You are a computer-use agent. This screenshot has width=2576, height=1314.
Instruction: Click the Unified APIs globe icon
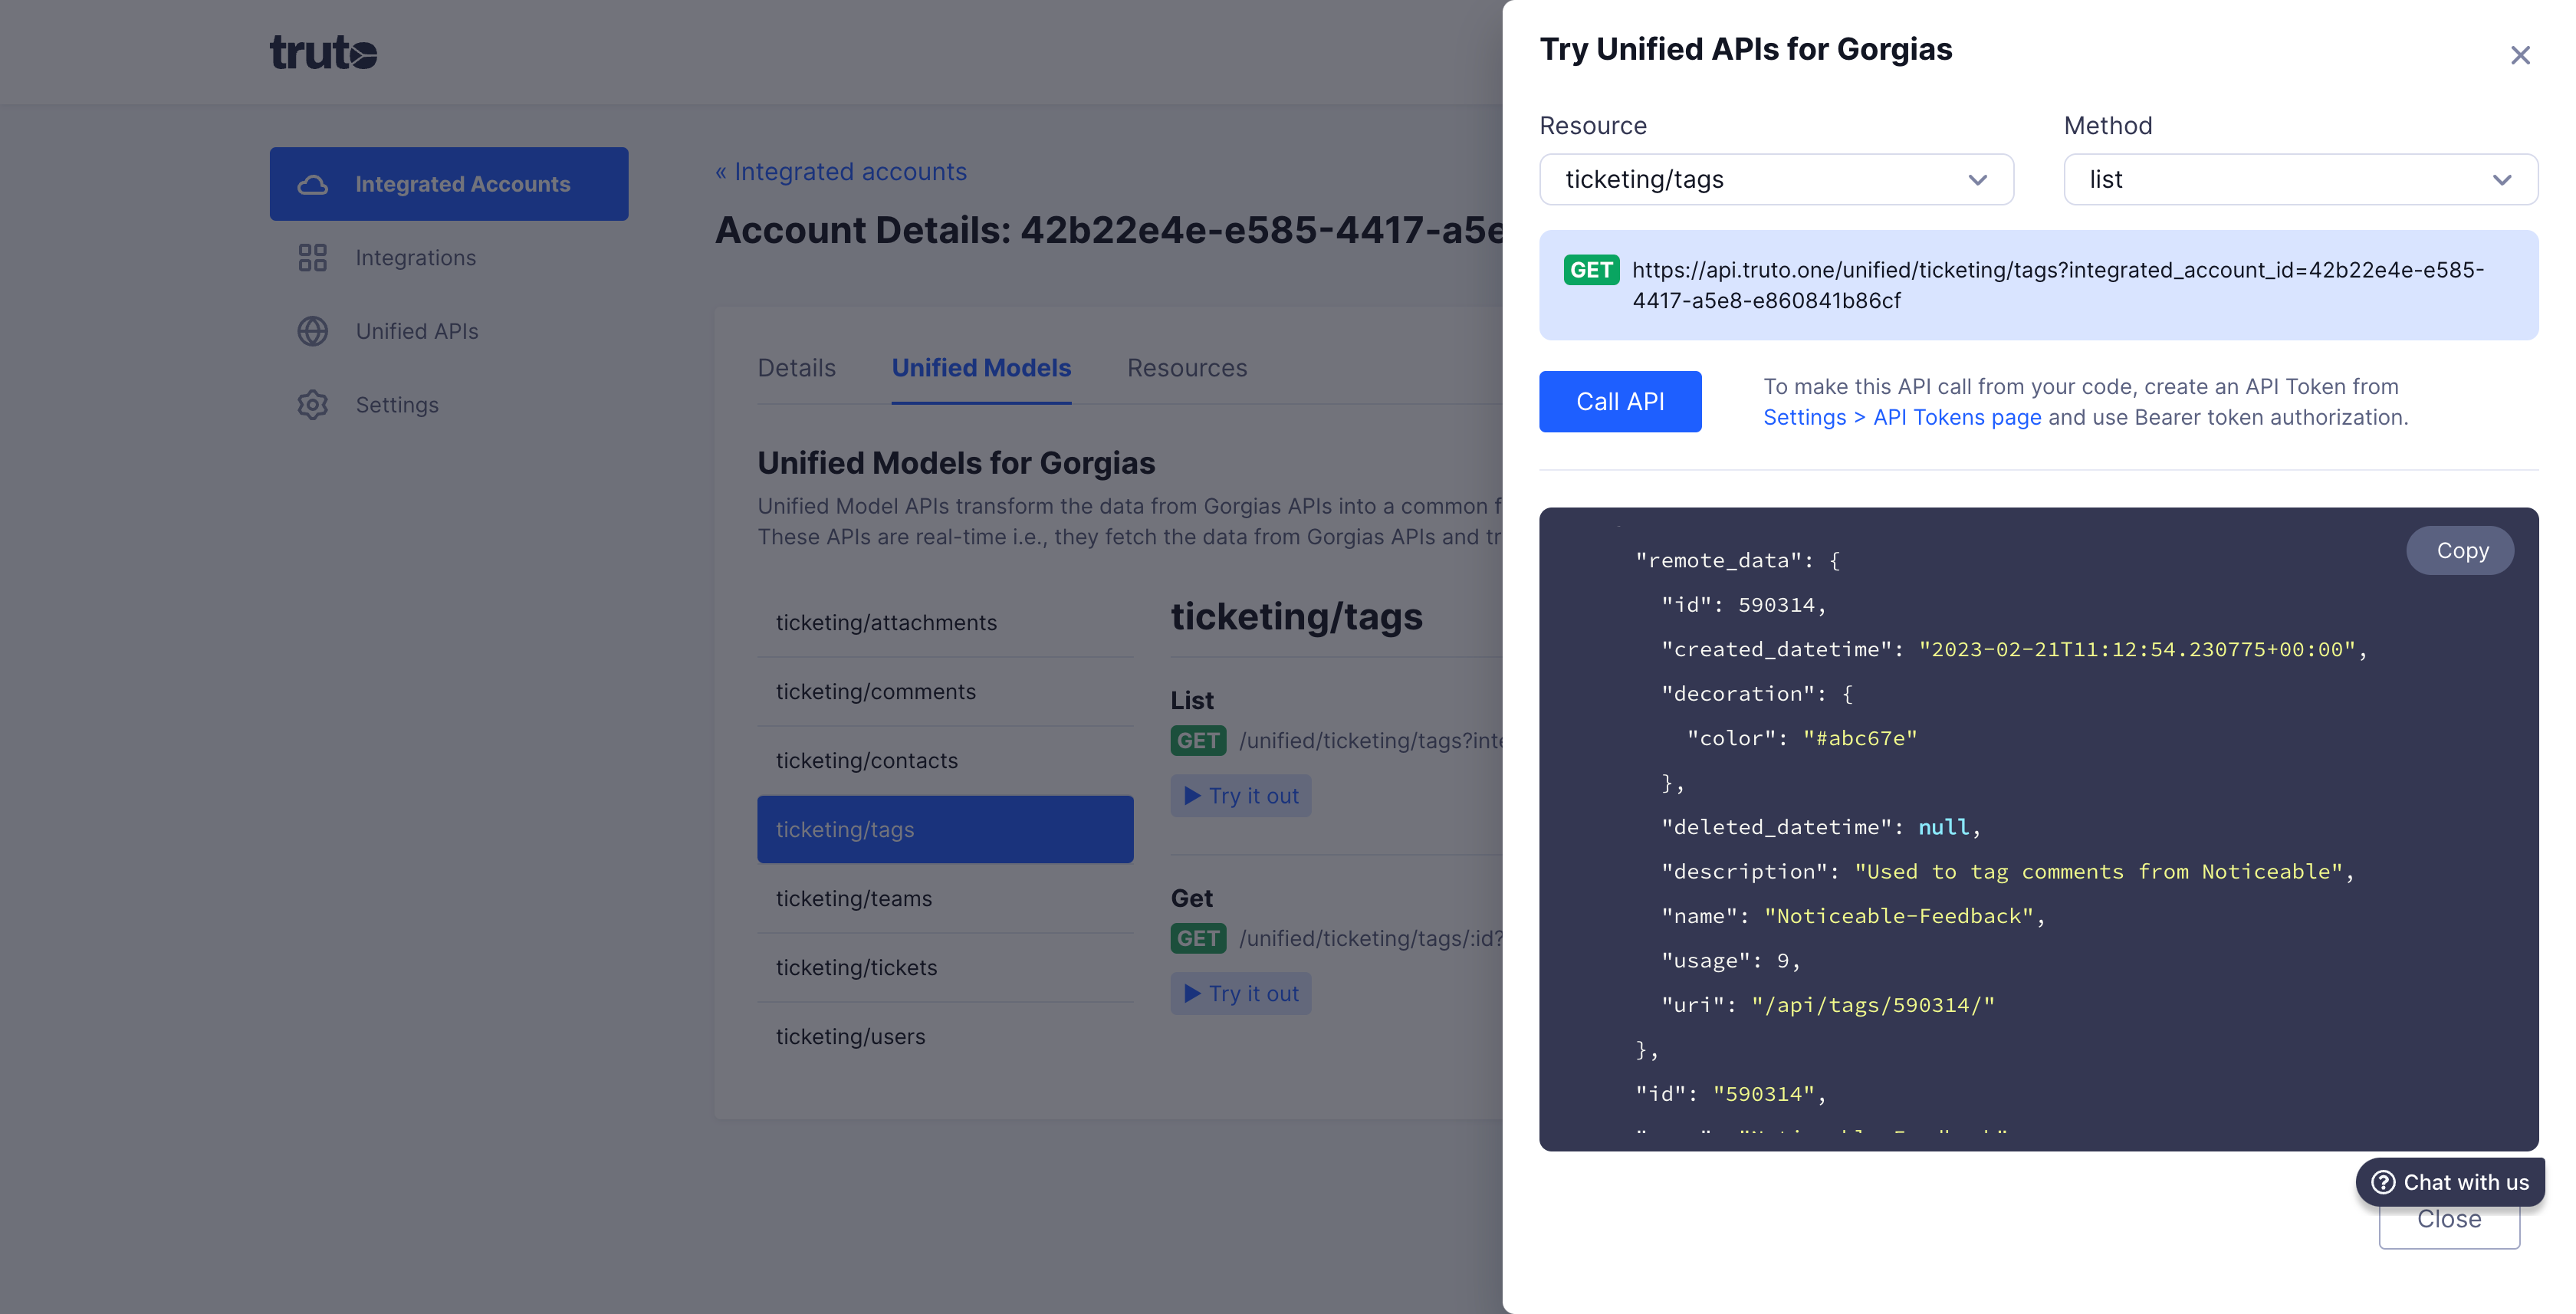click(312, 331)
